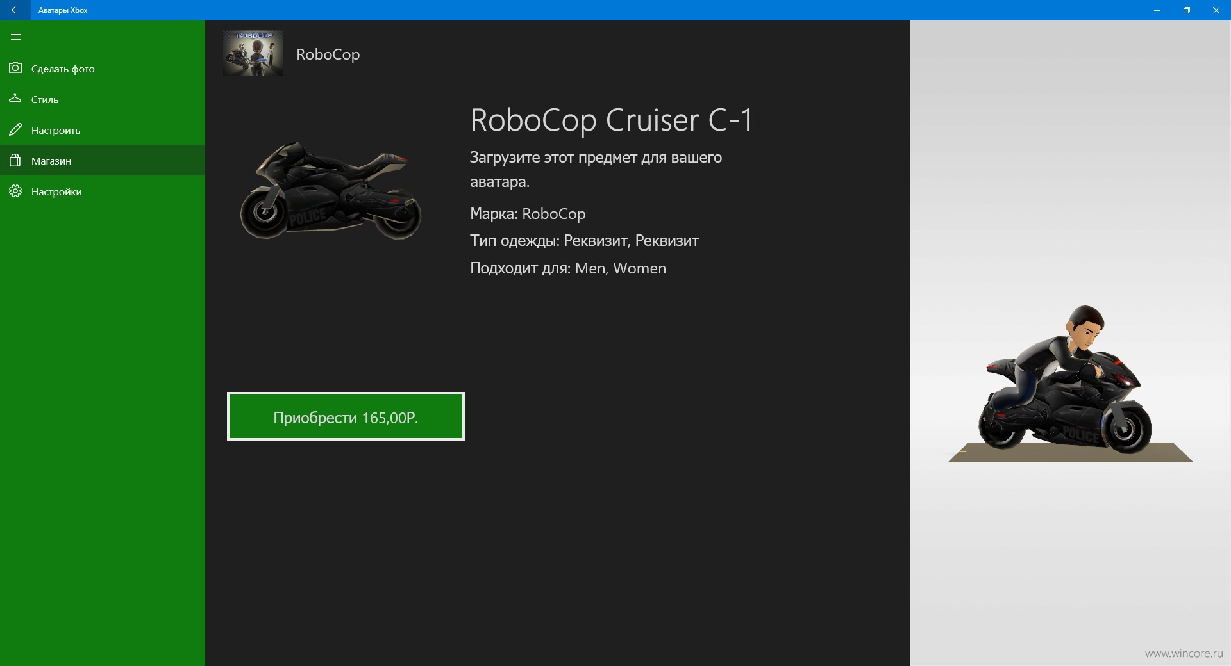Toggle the hamburger navigation menu
This screenshot has height=666, width=1231.
(16, 37)
